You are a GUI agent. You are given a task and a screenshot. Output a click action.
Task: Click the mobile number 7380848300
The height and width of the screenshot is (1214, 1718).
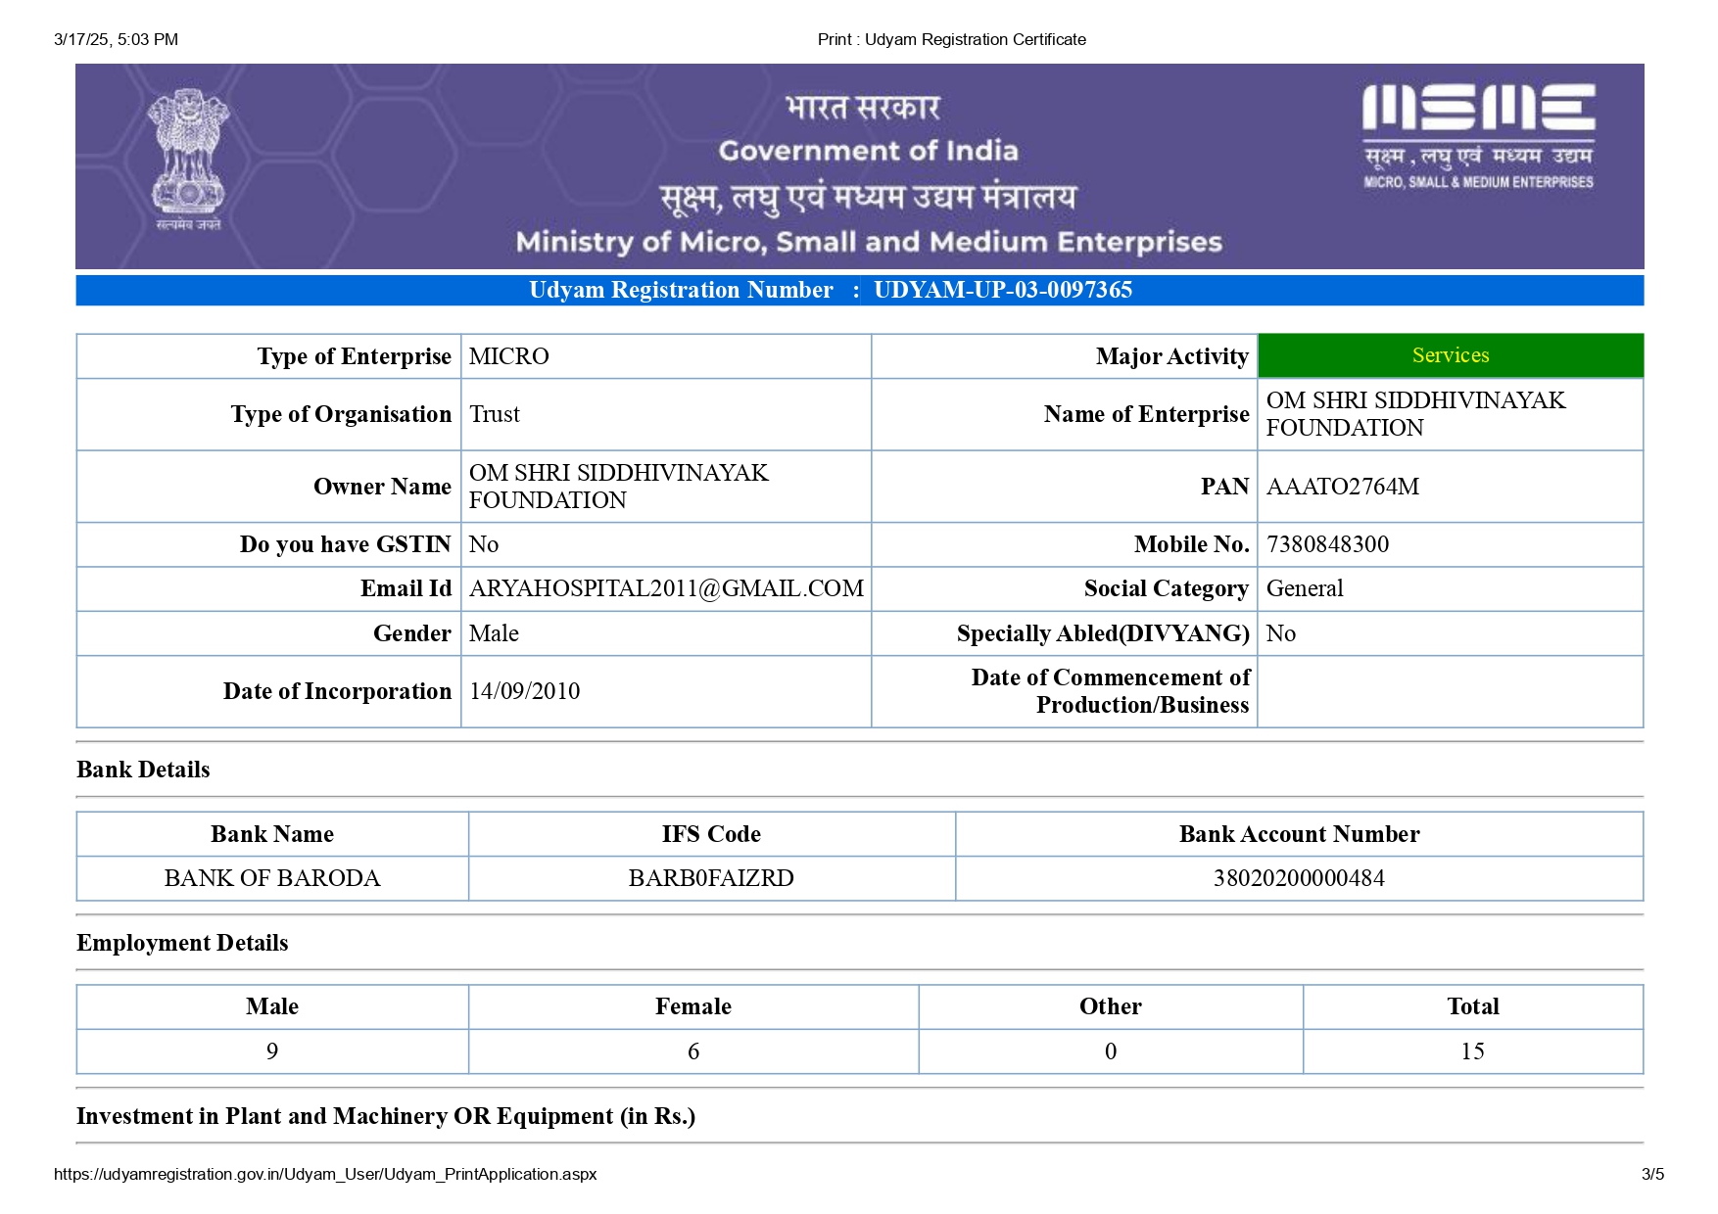click(1327, 544)
